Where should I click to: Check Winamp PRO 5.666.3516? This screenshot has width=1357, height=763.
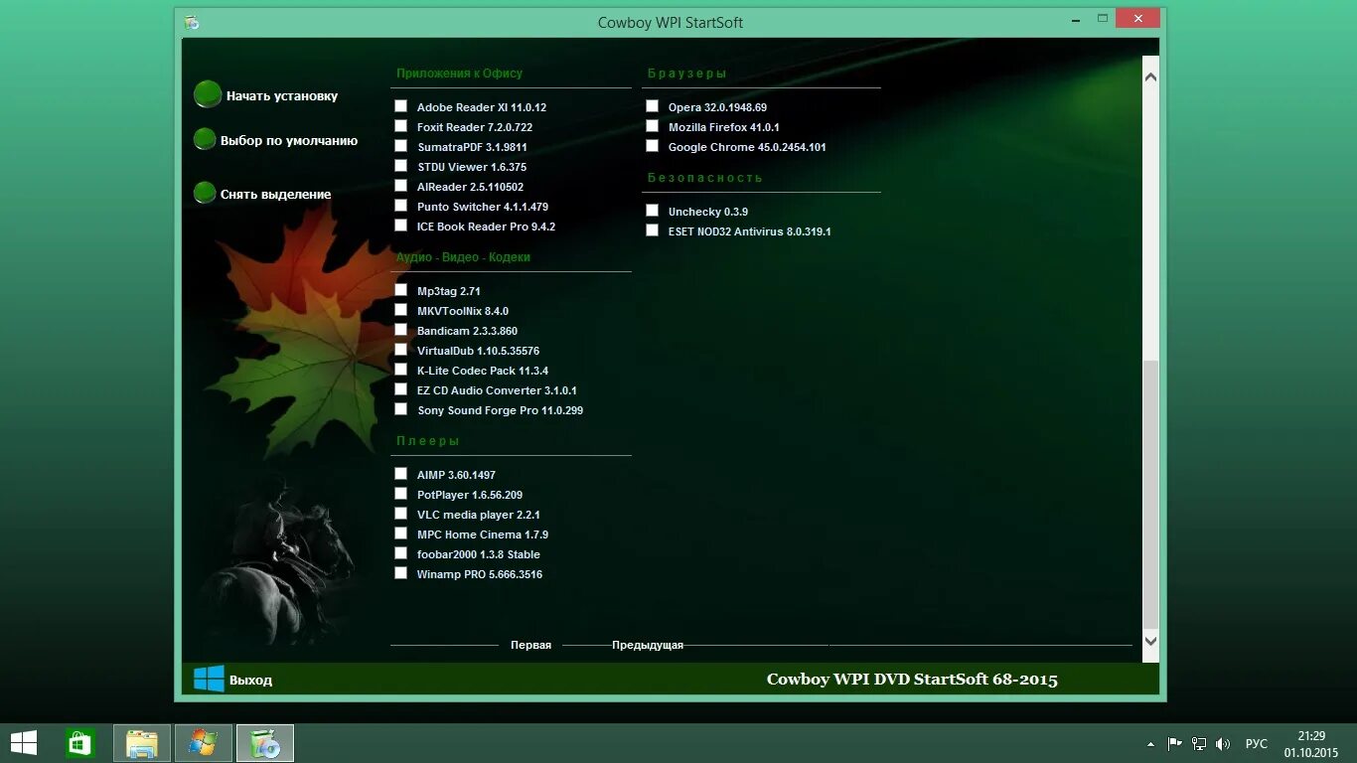click(x=401, y=573)
